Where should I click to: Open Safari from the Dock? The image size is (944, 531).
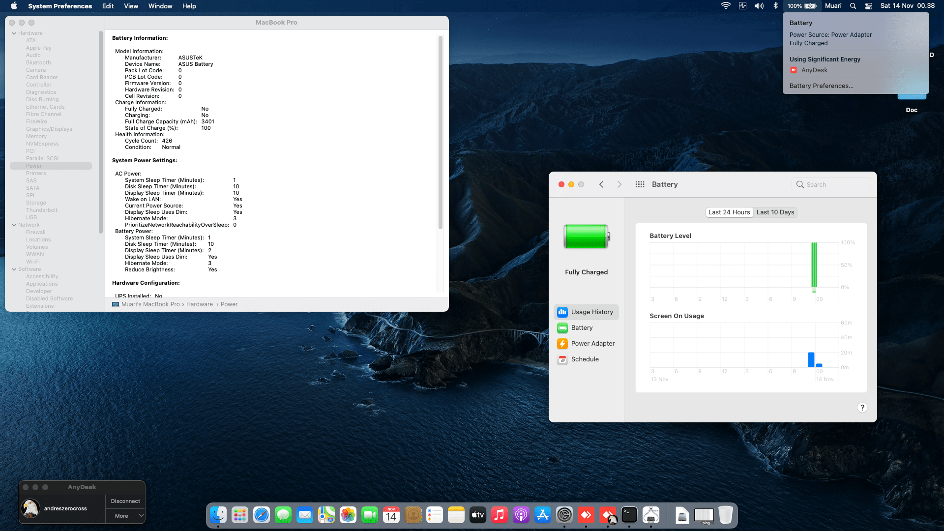click(x=262, y=515)
